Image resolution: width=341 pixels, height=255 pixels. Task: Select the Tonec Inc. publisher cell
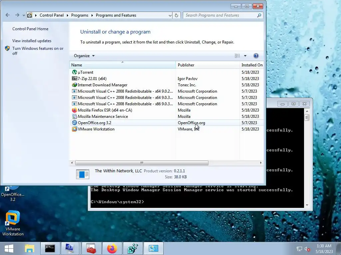187,85
